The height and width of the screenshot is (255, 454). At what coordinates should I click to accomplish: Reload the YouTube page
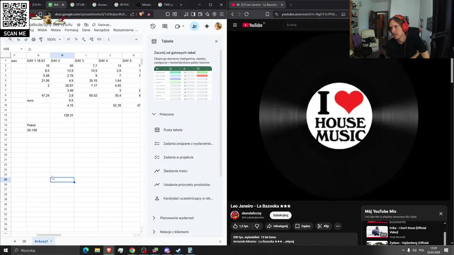[x=247, y=14]
